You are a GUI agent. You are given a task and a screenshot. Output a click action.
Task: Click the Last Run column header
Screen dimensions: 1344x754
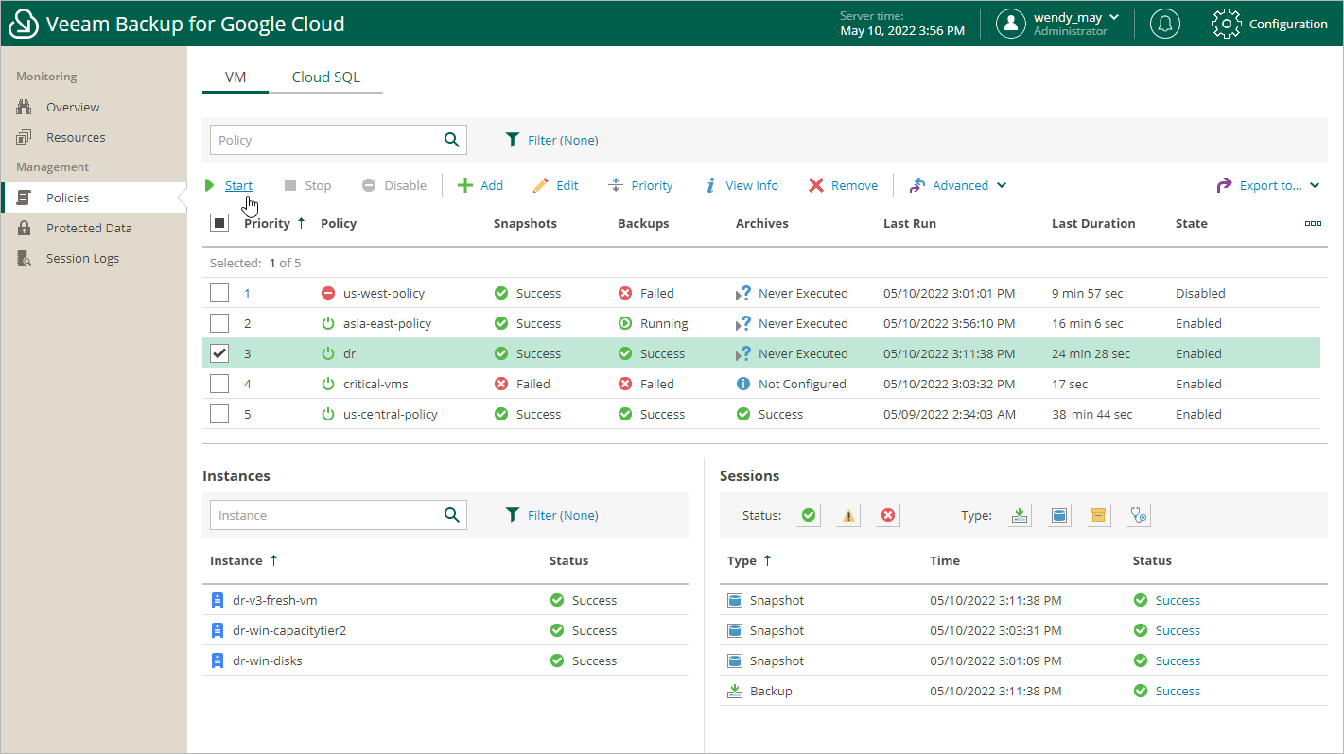(x=910, y=223)
